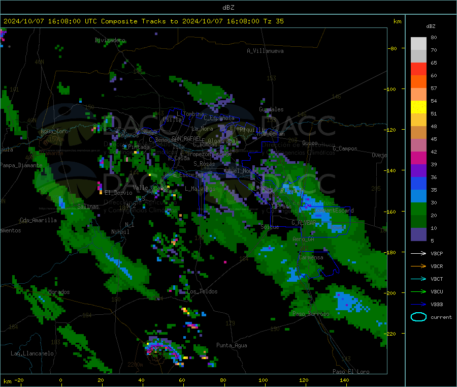Click the 'Composite Tracks to' header text
Screen dimensions: 457x387
pyautogui.click(x=139, y=21)
